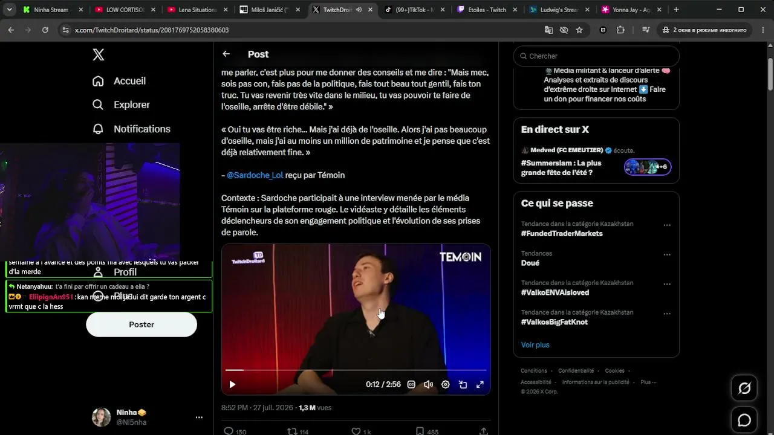Open the #ValkoENVAisloved trend
The width and height of the screenshot is (774, 435).
click(x=555, y=292)
